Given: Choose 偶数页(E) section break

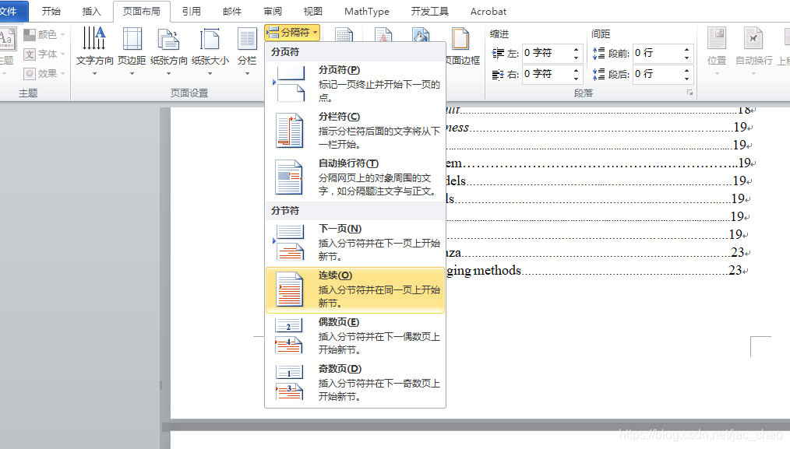Looking at the screenshot, I should [x=355, y=335].
